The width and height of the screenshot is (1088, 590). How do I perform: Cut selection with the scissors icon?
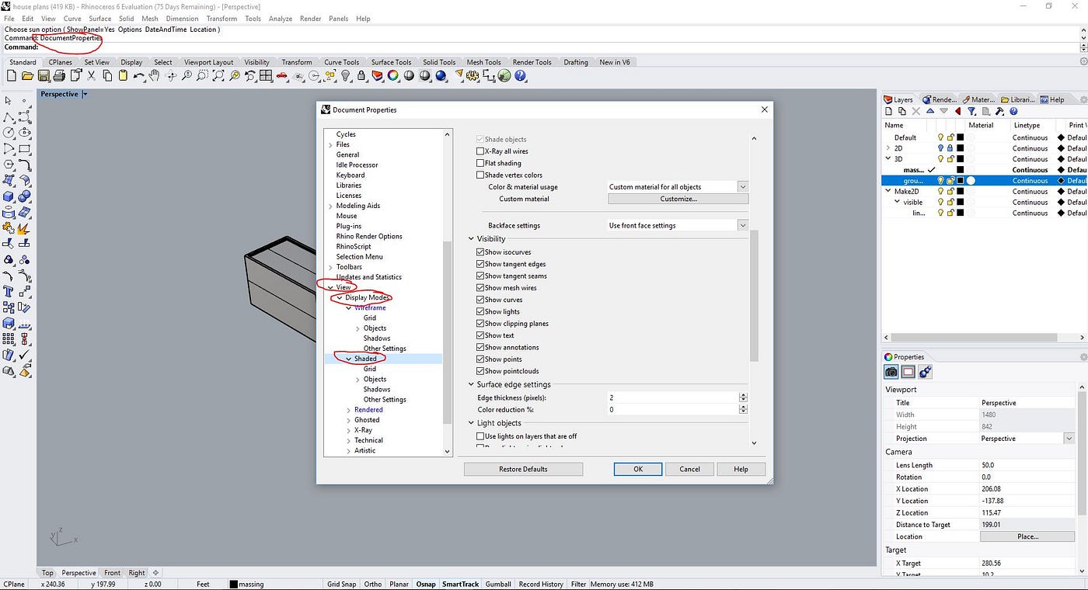coord(91,75)
